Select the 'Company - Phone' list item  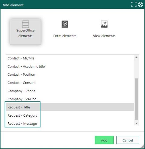(x=70, y=91)
